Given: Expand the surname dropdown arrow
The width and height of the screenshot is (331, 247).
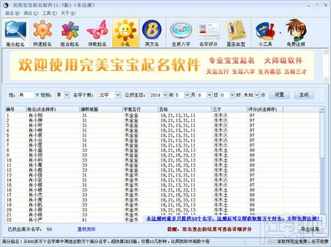Looking at the screenshot, I should (37, 95).
